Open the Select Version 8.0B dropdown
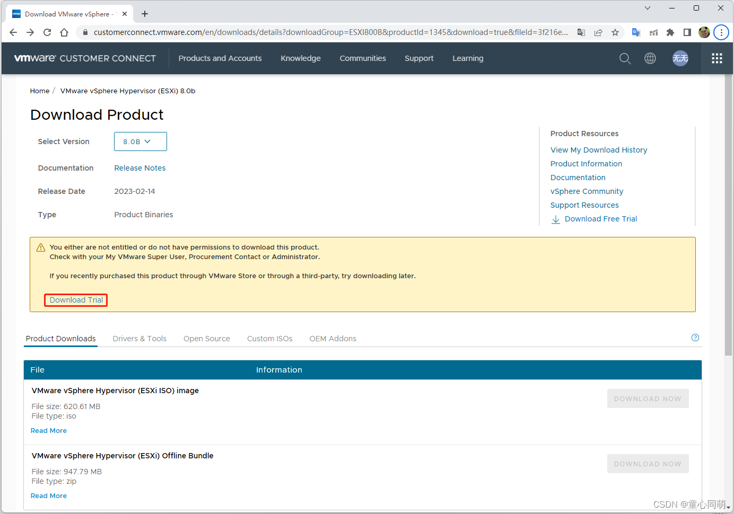734x514 pixels. (140, 141)
